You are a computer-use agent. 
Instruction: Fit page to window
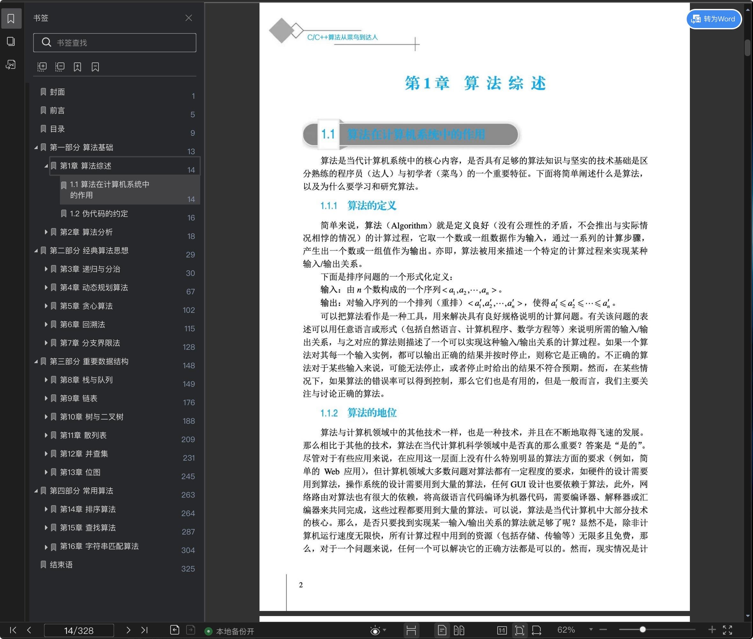pos(519,630)
